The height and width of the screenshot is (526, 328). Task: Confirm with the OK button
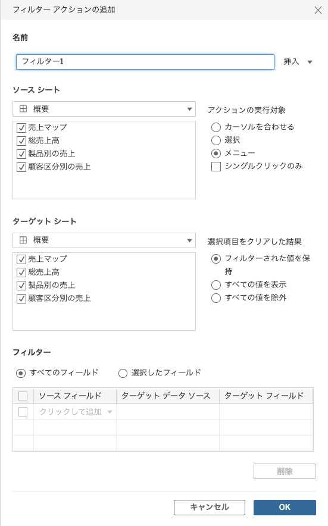point(285,507)
